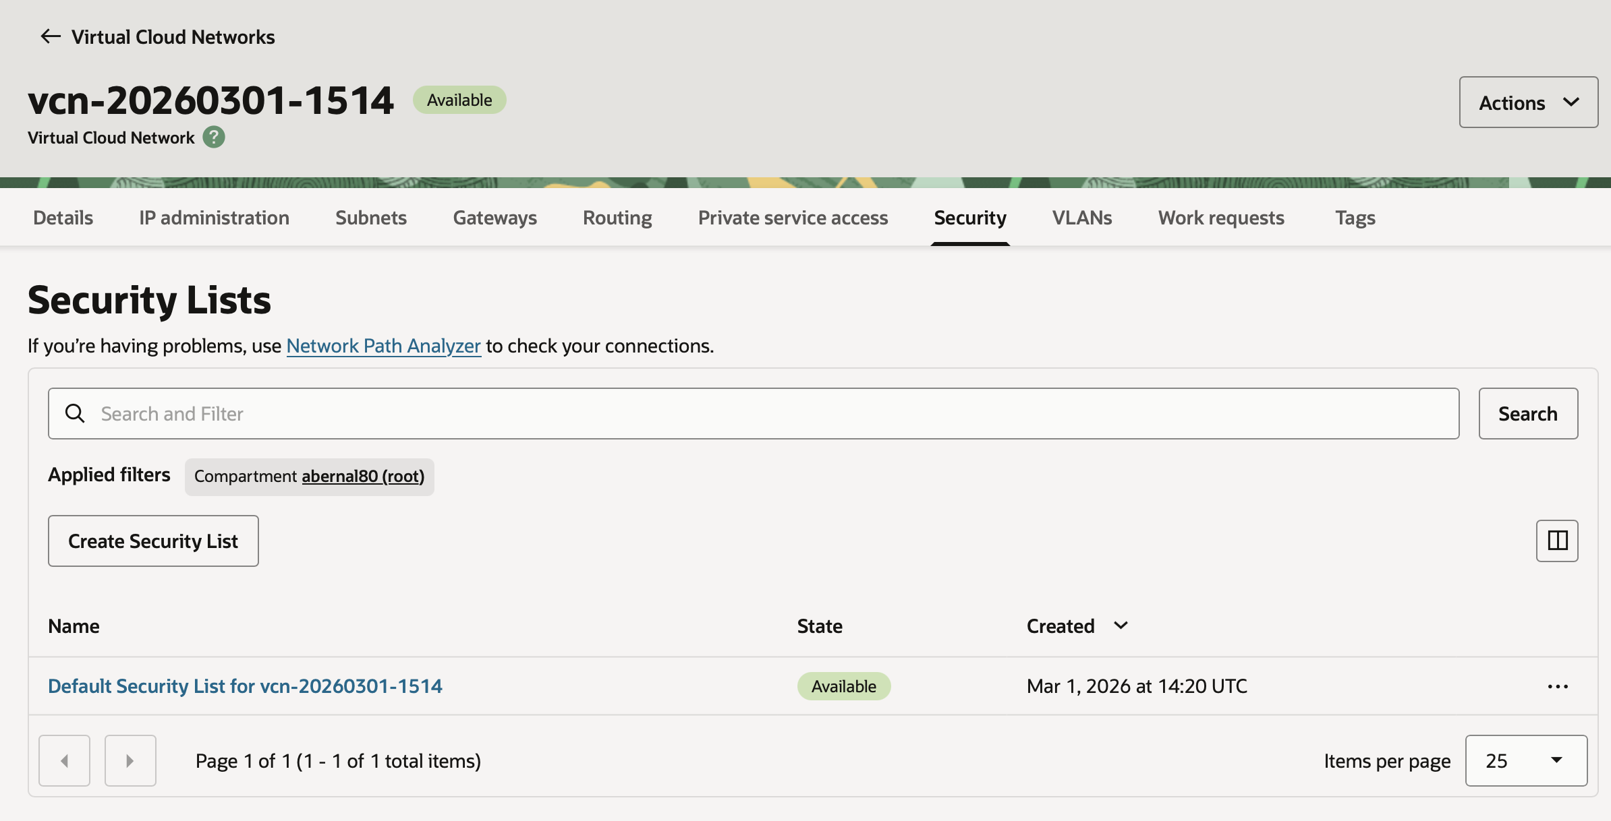Open the help icon beside Virtual Cloud Network
The width and height of the screenshot is (1611, 821).
click(214, 138)
